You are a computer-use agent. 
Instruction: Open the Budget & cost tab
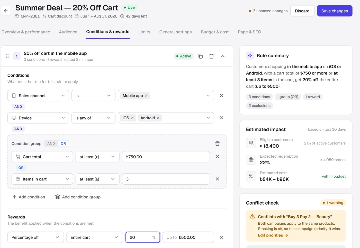click(x=215, y=32)
